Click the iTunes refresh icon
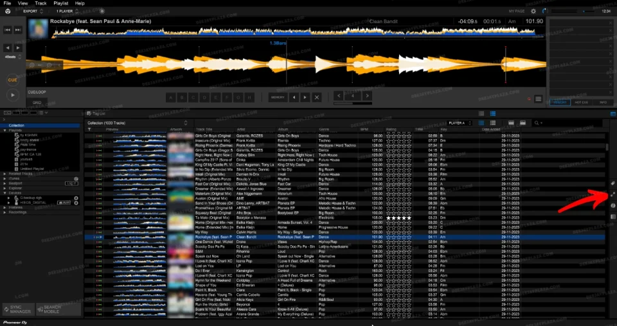This screenshot has width=617, height=326. (x=76, y=178)
